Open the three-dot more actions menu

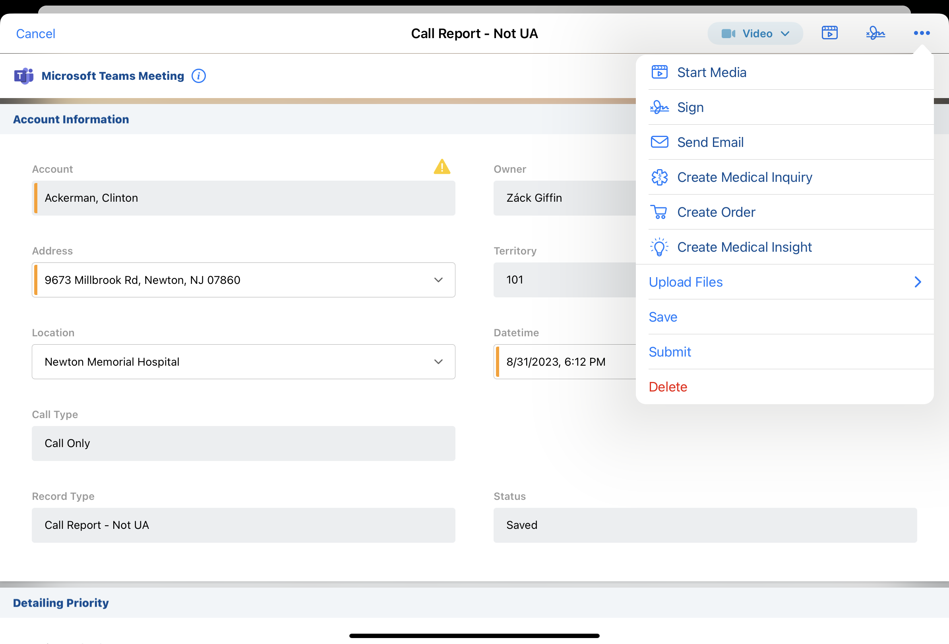point(921,33)
